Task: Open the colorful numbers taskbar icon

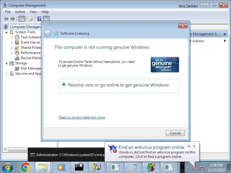Action: point(151,168)
